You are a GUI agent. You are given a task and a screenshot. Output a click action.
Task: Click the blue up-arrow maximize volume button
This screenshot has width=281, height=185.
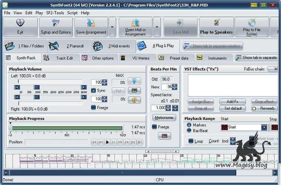[134, 81]
